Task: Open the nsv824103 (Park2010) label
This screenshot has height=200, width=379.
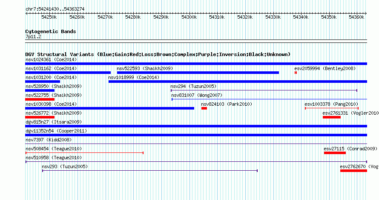Action: [227, 104]
